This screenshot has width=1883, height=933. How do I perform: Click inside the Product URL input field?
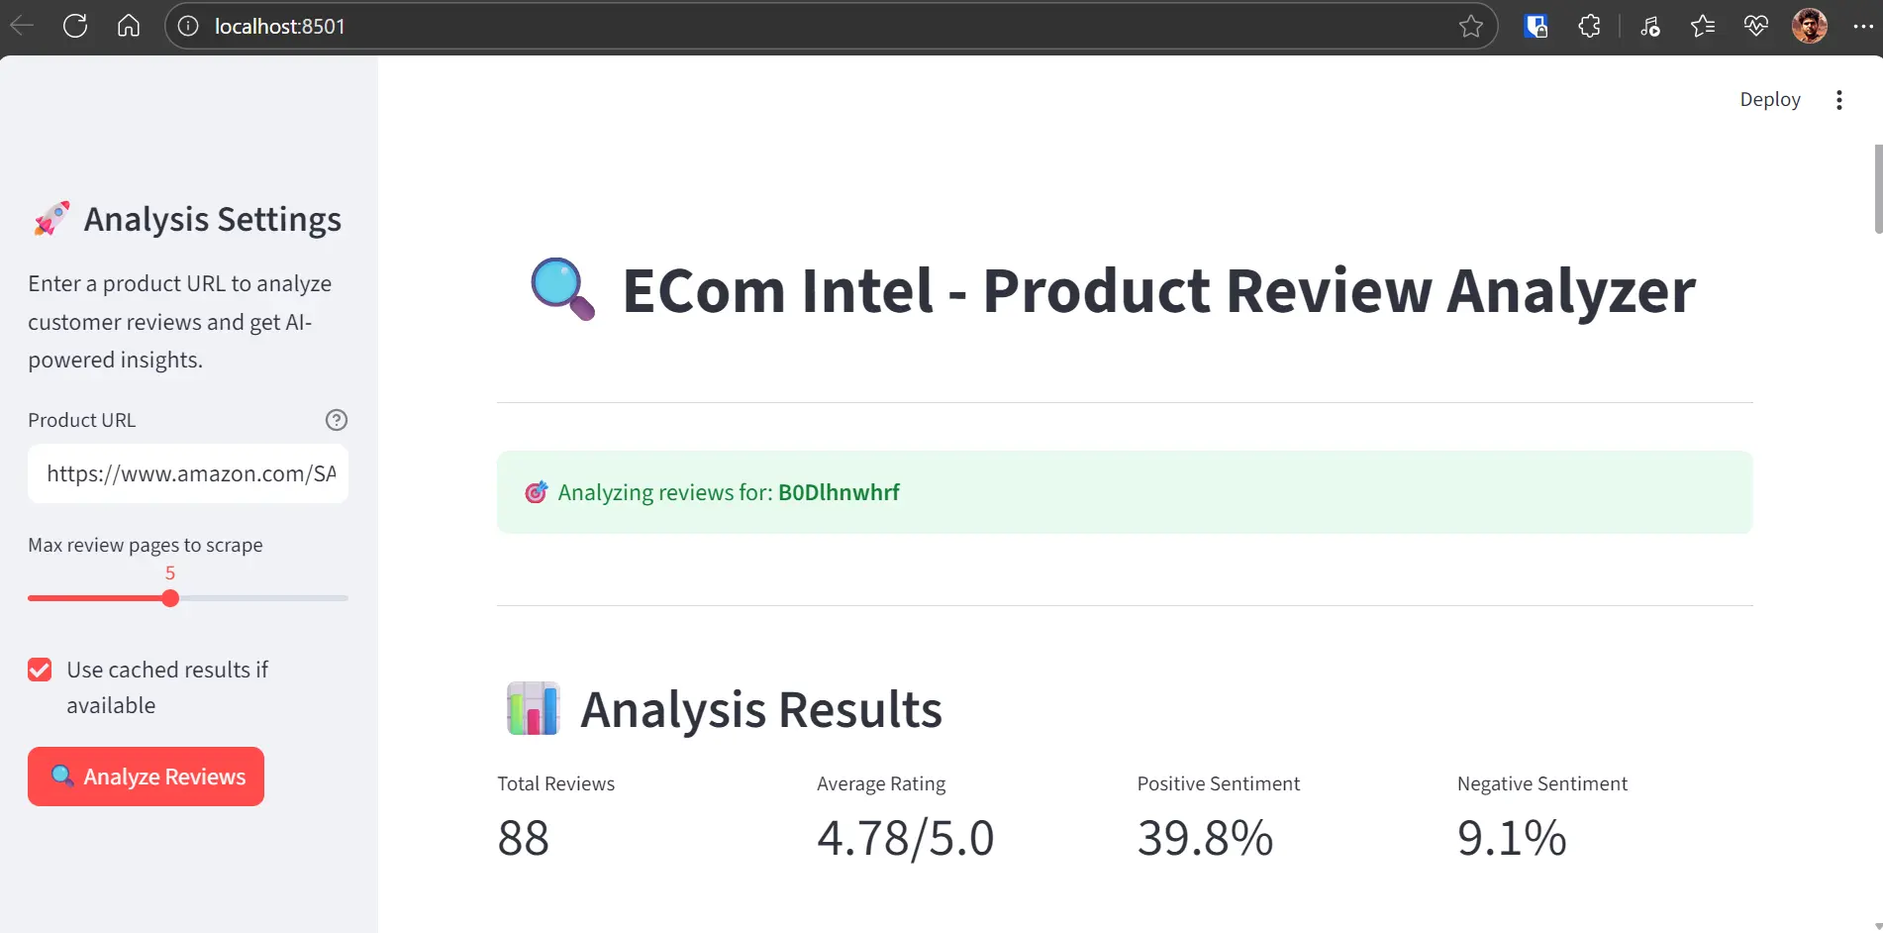pos(188,473)
